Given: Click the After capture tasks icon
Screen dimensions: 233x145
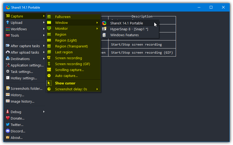Looking at the screenshot, I should (x=8, y=46).
